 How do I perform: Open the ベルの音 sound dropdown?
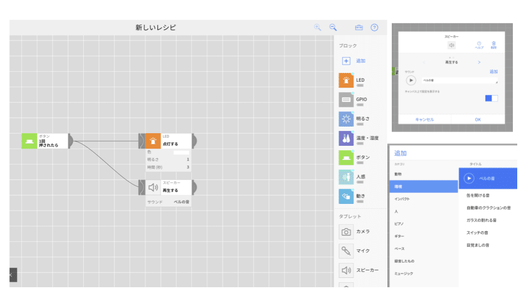click(x=460, y=81)
